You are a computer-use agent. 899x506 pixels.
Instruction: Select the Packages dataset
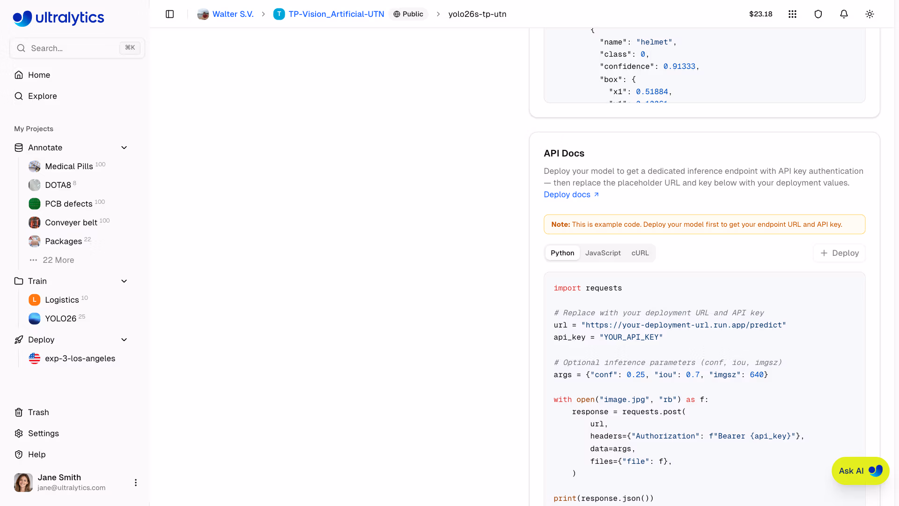tap(64, 241)
